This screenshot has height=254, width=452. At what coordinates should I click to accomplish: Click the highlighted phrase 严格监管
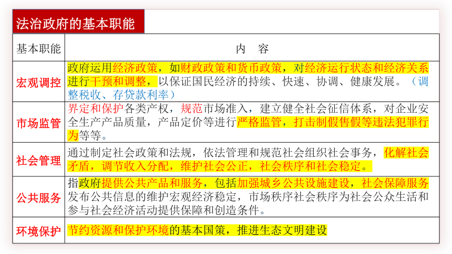(259, 122)
